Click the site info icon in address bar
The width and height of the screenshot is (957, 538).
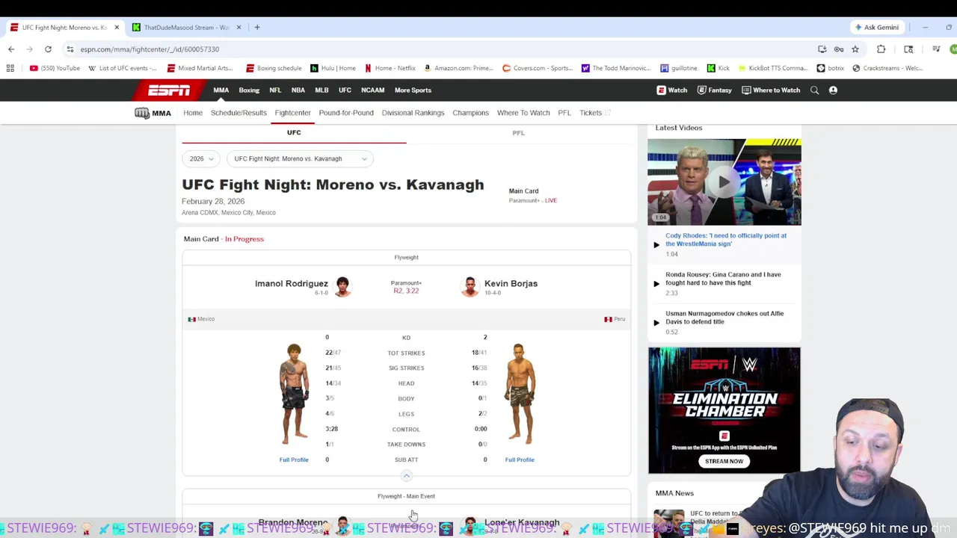(70, 49)
